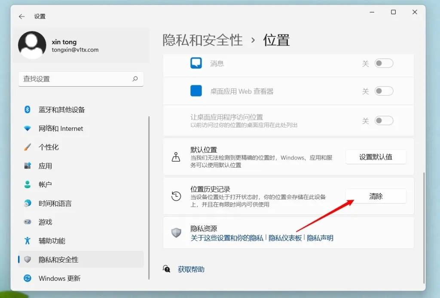Click 隐私和安全性 in the breadcrumb
The image size is (440, 298).
[x=202, y=40]
